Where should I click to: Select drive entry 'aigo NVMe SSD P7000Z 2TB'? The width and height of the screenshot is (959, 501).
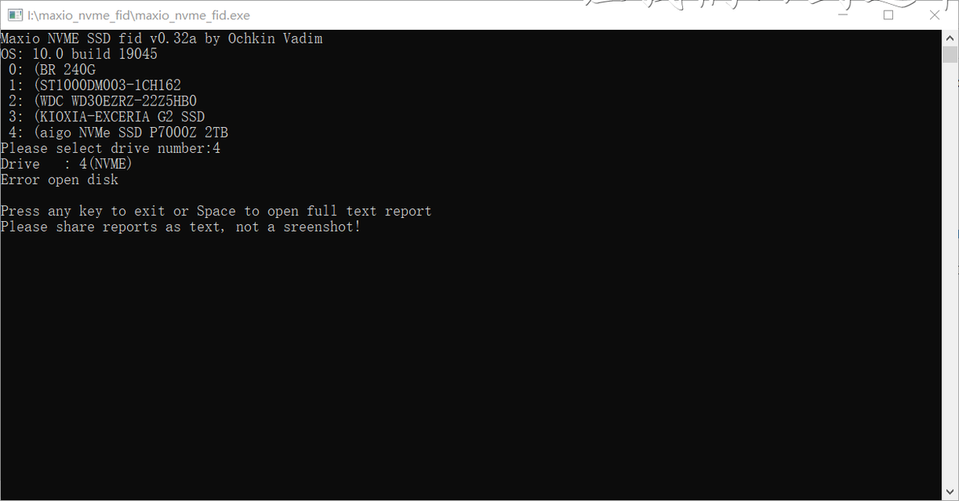[x=118, y=133]
